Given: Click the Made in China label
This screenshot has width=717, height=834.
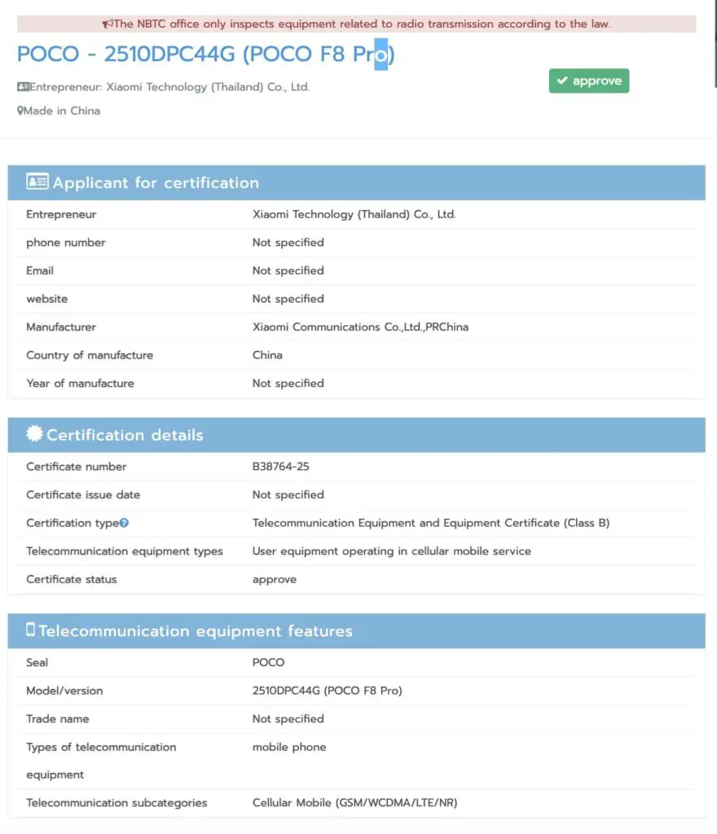Looking at the screenshot, I should 62,111.
